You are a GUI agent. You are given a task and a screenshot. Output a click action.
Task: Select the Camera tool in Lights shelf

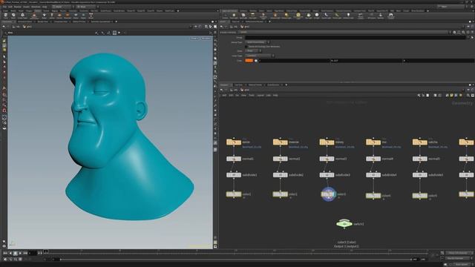pos(226,16)
